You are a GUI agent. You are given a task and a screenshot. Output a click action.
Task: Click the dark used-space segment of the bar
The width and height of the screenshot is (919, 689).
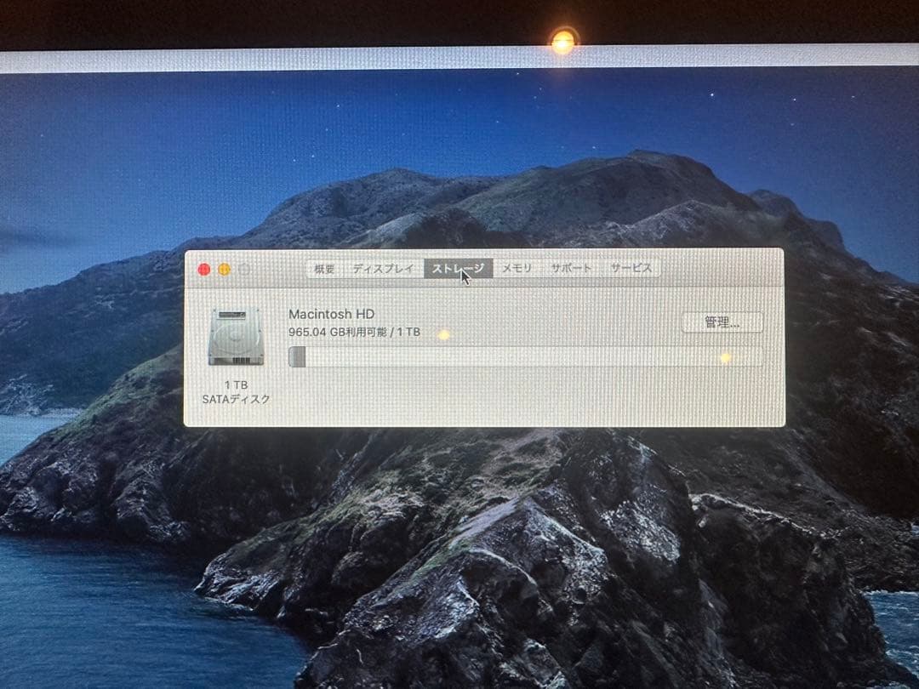(x=296, y=358)
